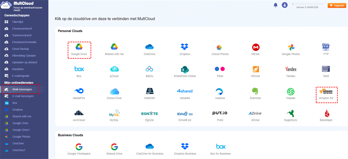Click the orange Upgrade button

[x=337, y=5]
